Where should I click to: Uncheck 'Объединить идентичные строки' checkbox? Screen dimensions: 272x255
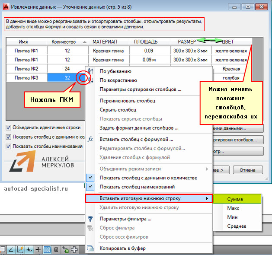point(9,128)
